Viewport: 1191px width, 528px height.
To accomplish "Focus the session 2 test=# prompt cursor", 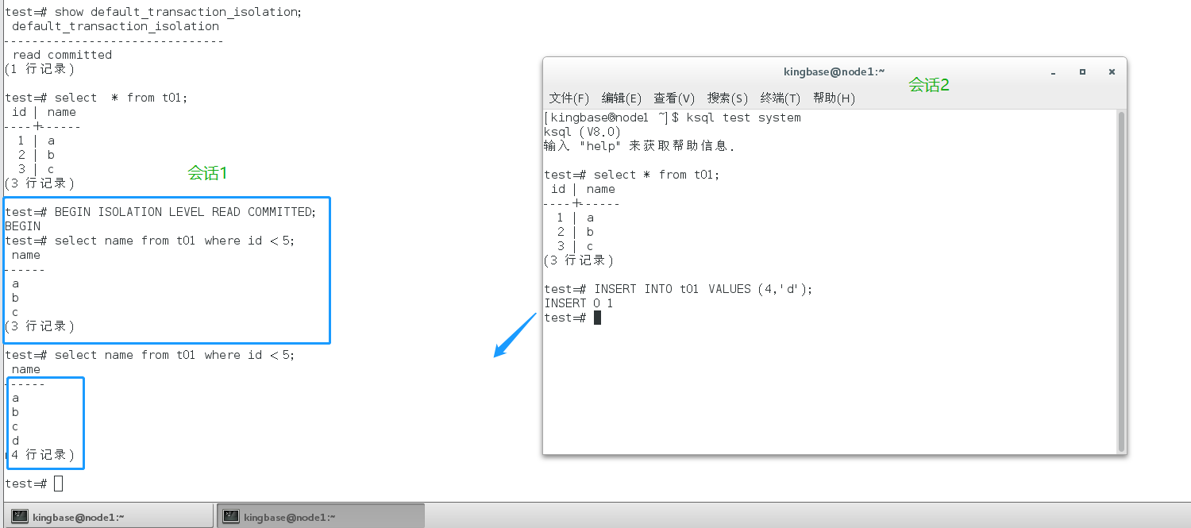I will (597, 318).
